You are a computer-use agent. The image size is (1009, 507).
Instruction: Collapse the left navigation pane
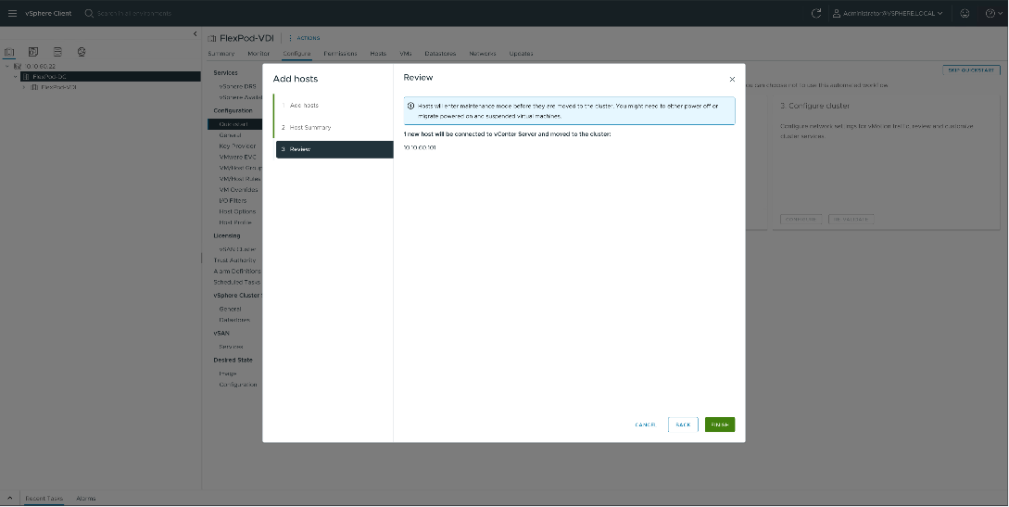(195, 34)
